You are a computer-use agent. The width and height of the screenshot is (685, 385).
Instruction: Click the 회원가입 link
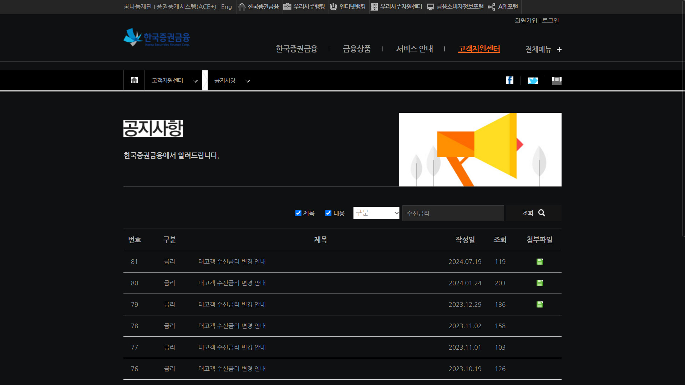tap(526, 21)
